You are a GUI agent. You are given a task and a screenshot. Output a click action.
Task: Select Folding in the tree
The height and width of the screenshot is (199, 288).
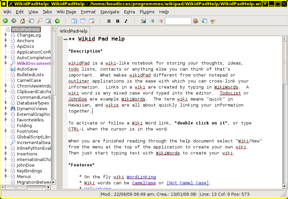(x=24, y=125)
